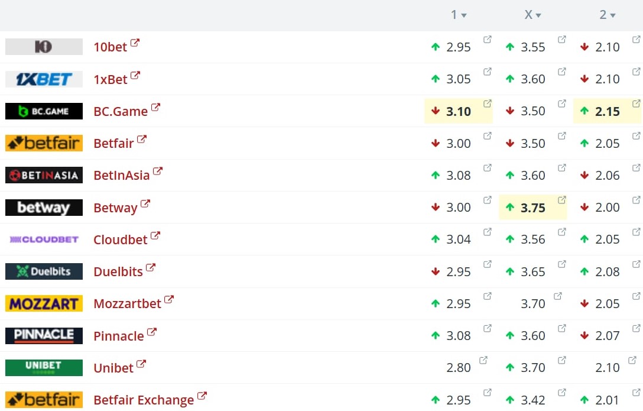This screenshot has width=643, height=411.
Task: Open the Betfair bookmaker link
Action: 120,143
